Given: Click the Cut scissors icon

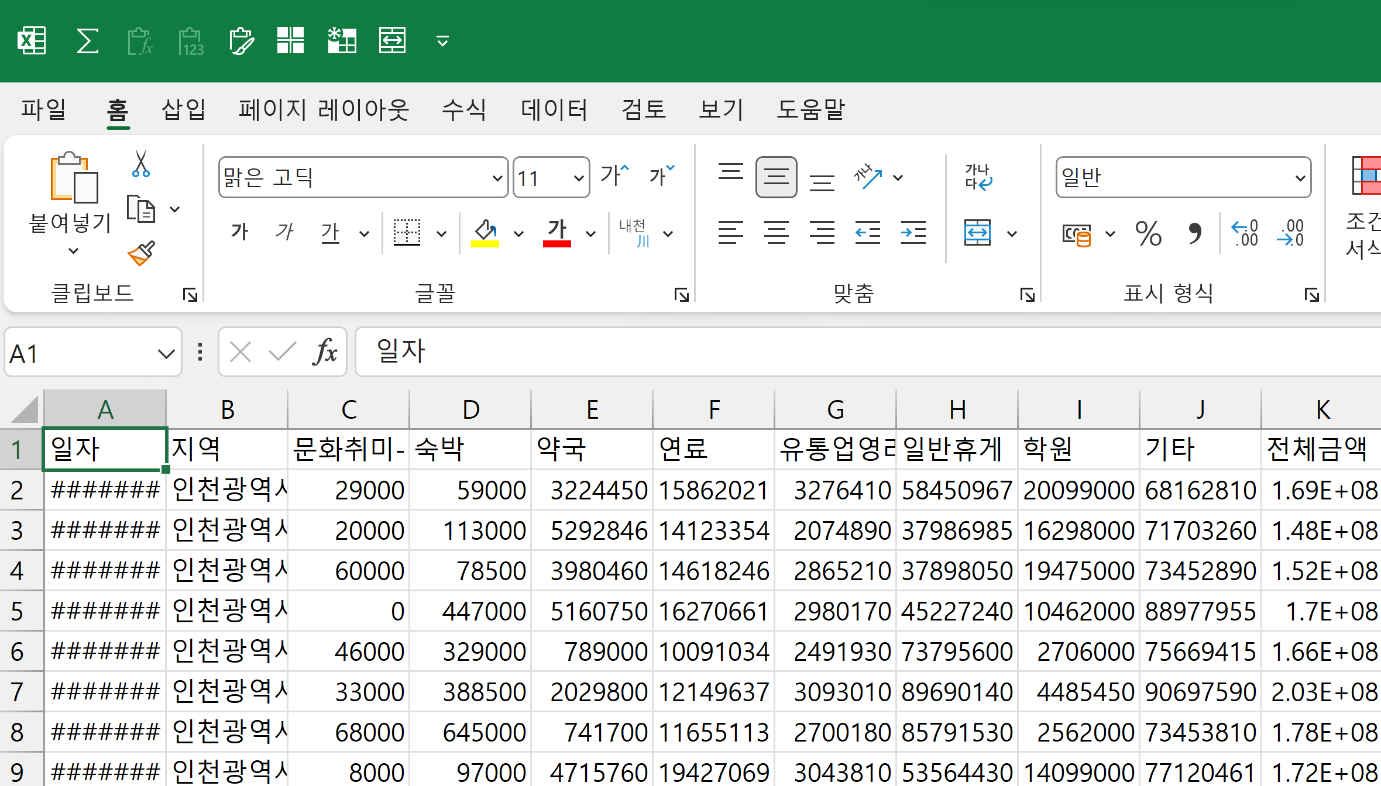Looking at the screenshot, I should (x=140, y=164).
